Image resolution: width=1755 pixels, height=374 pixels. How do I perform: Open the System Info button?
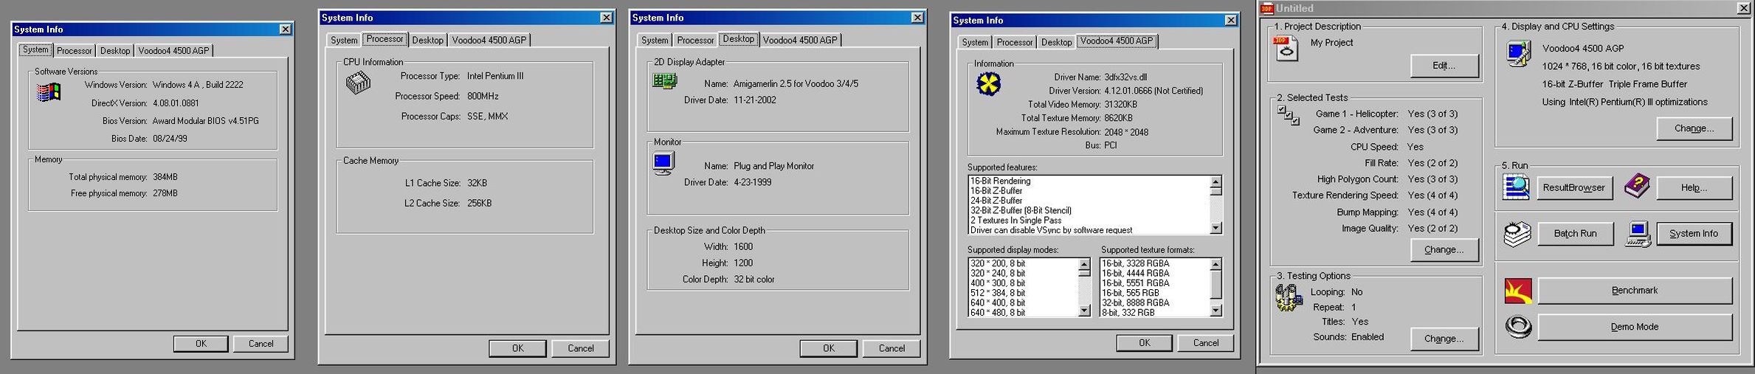(x=1694, y=234)
